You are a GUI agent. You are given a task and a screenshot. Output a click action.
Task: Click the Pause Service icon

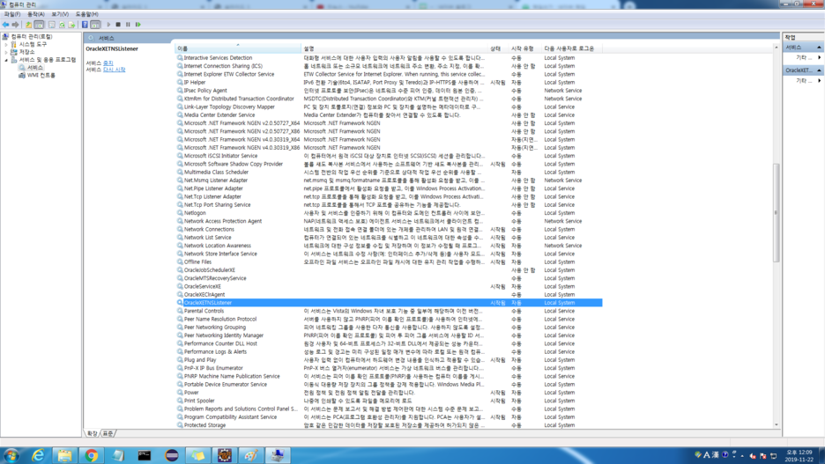[128, 25]
